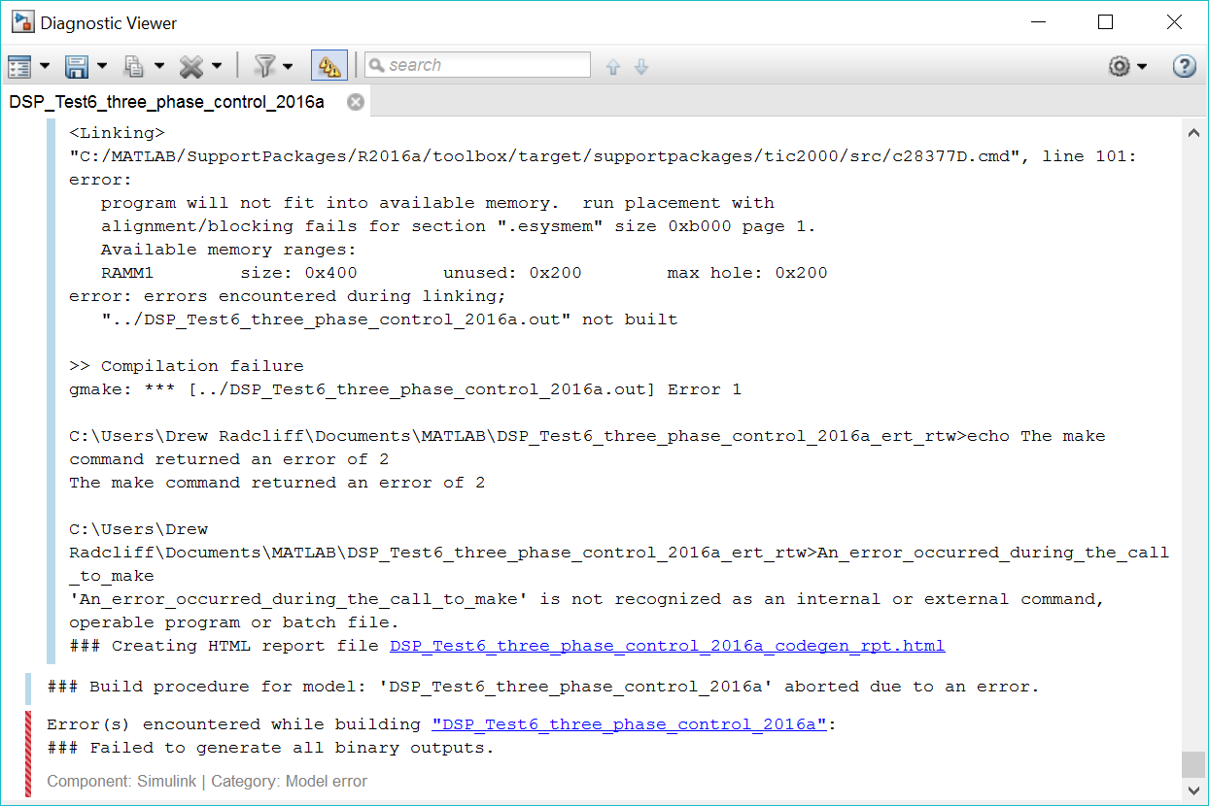This screenshot has height=806, width=1209.
Task: Click the ">> Compilation failure" line
Action: pos(187,366)
